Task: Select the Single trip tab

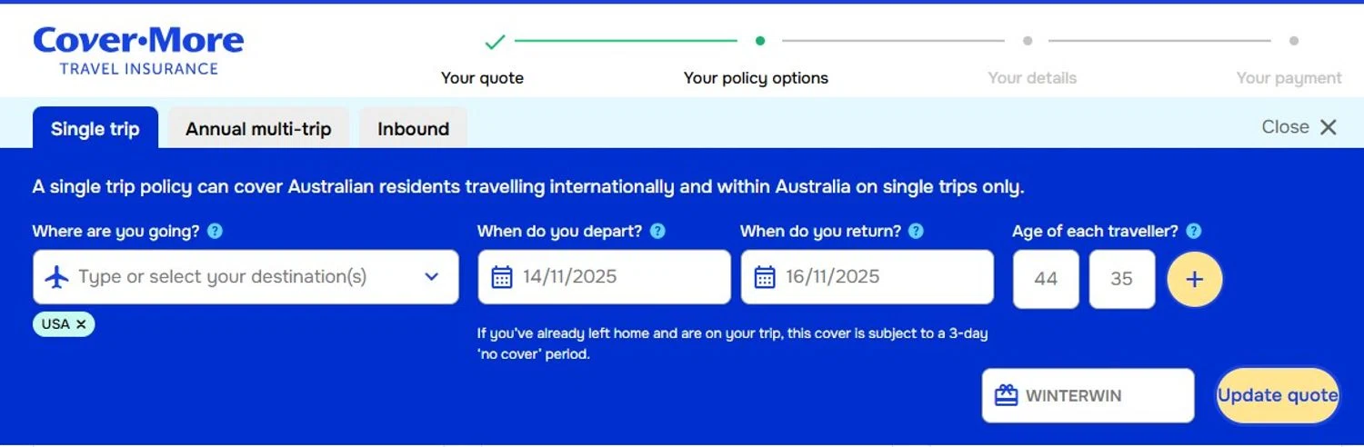Action: (95, 129)
